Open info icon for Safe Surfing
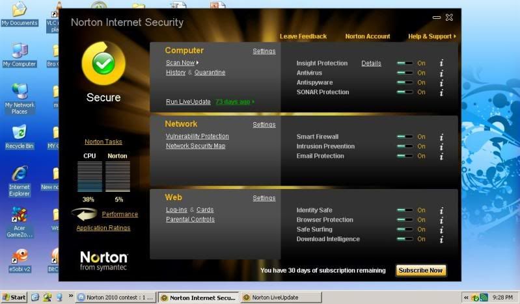Viewport: 520px width, 304px height. coord(441,229)
